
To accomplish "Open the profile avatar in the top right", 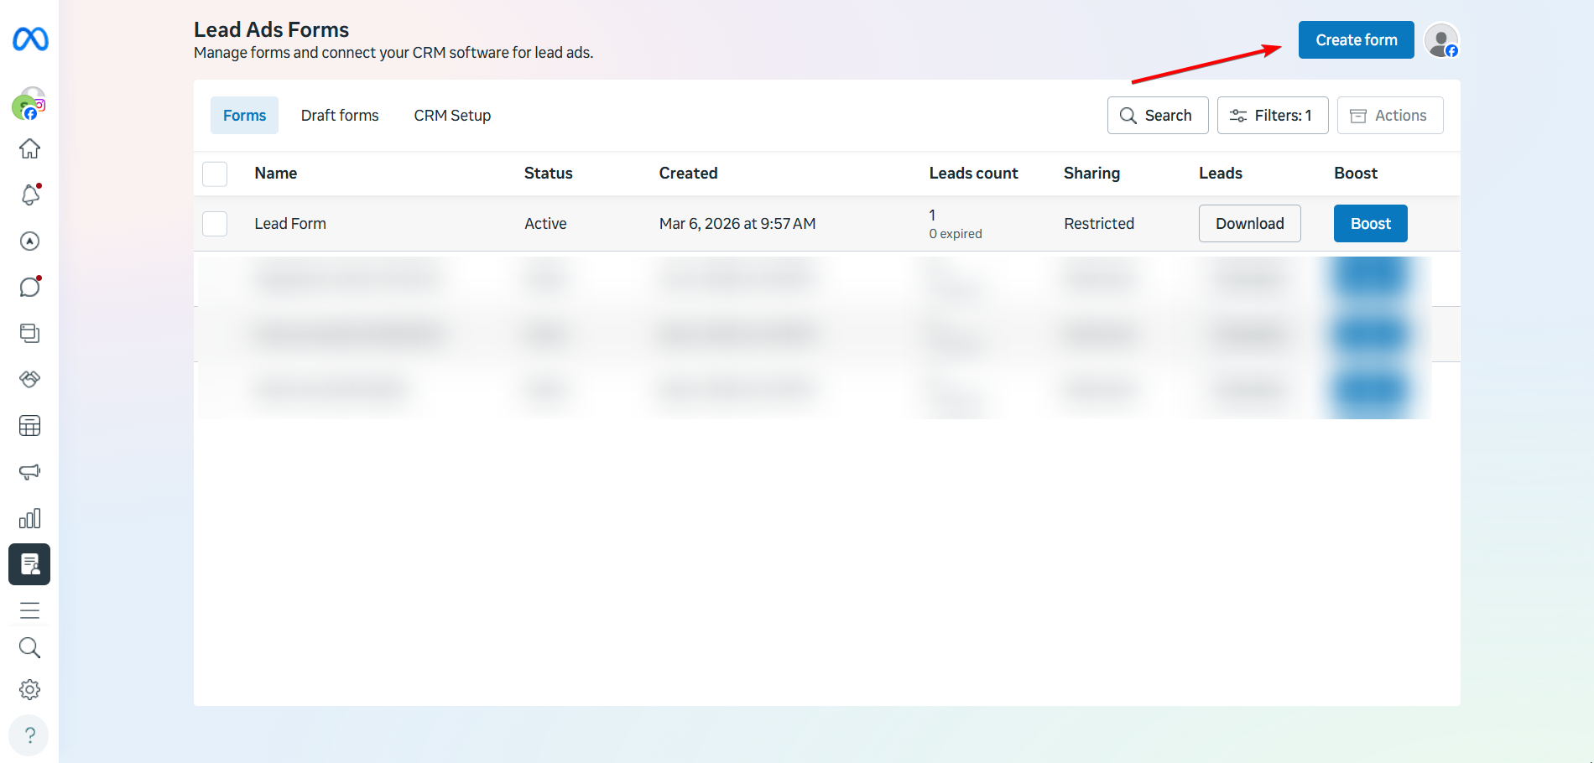I will 1440,39.
